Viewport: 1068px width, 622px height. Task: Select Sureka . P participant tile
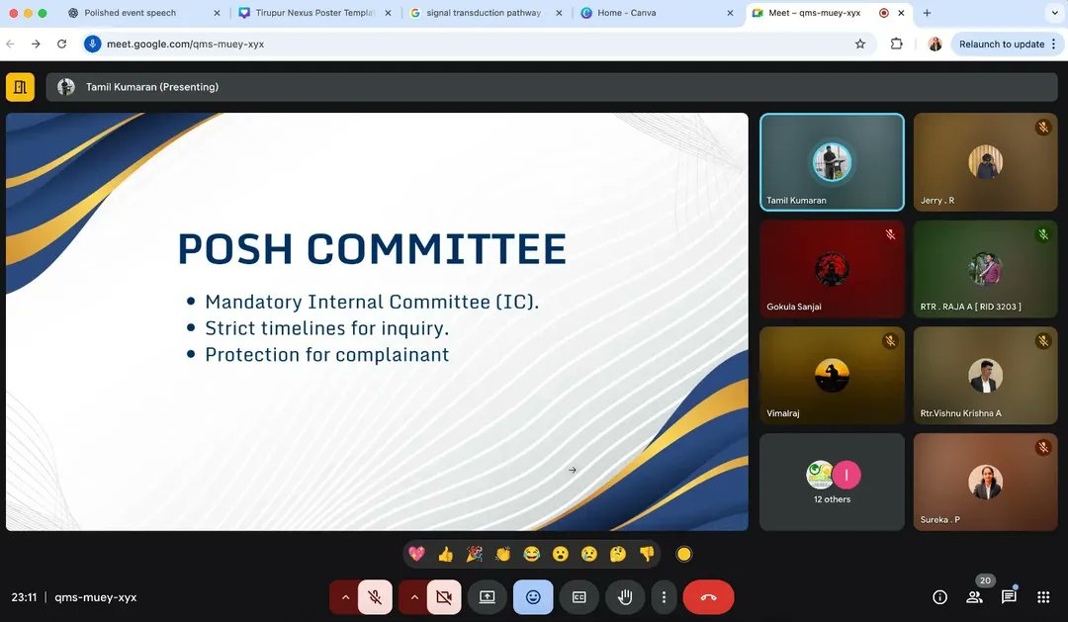click(x=985, y=482)
